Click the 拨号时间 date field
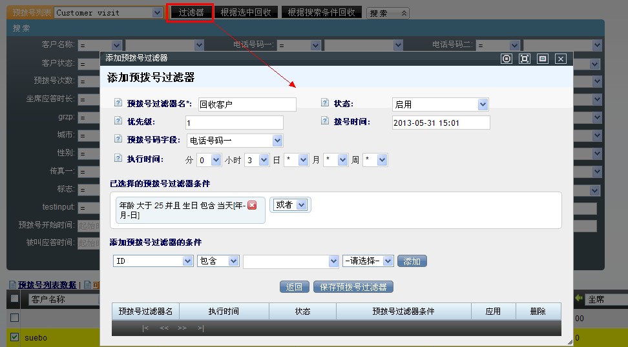Screen dimensions: 628x347 coord(441,123)
